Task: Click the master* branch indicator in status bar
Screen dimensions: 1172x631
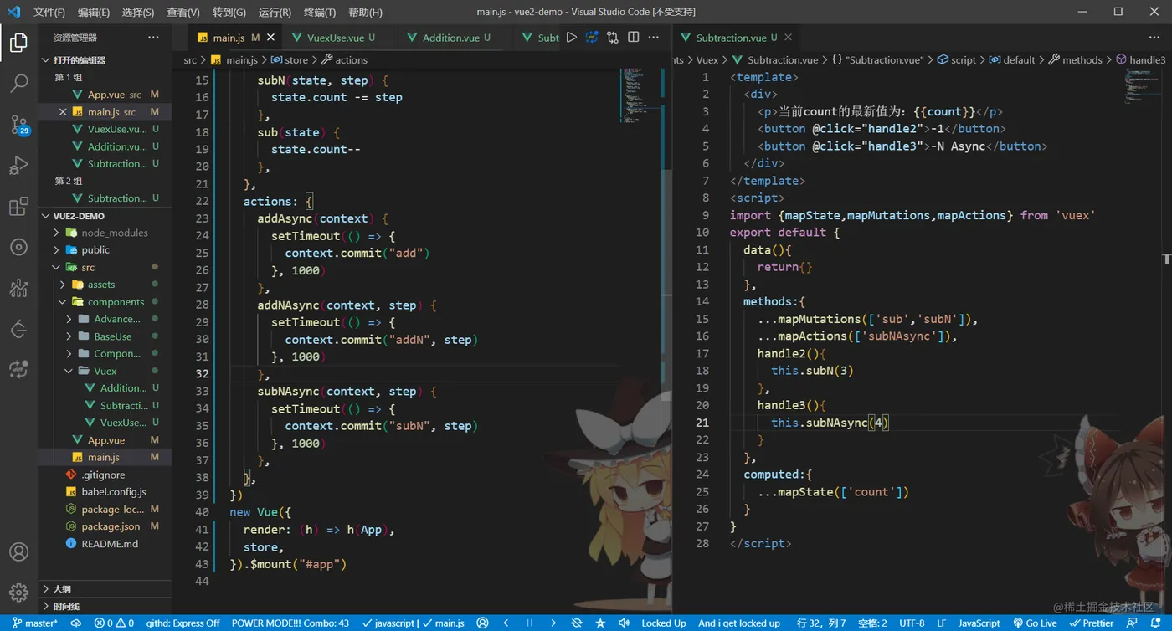Action: [34, 623]
